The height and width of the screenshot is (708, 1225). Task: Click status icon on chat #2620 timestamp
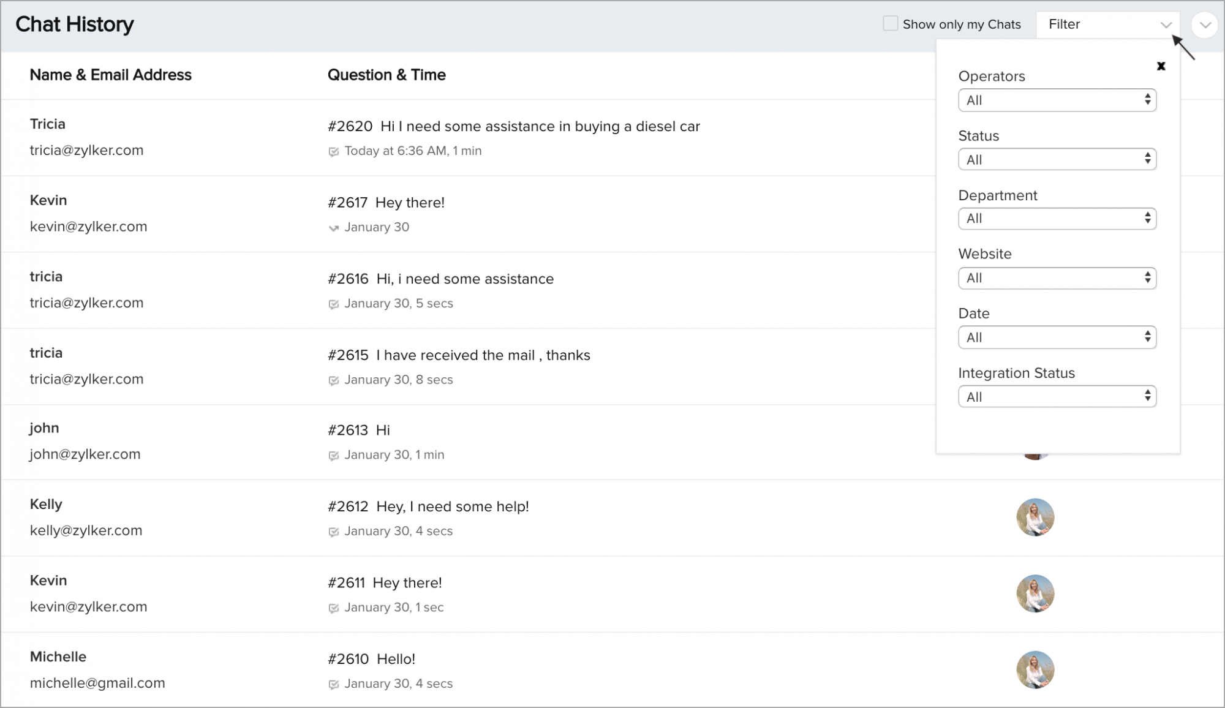coord(334,151)
